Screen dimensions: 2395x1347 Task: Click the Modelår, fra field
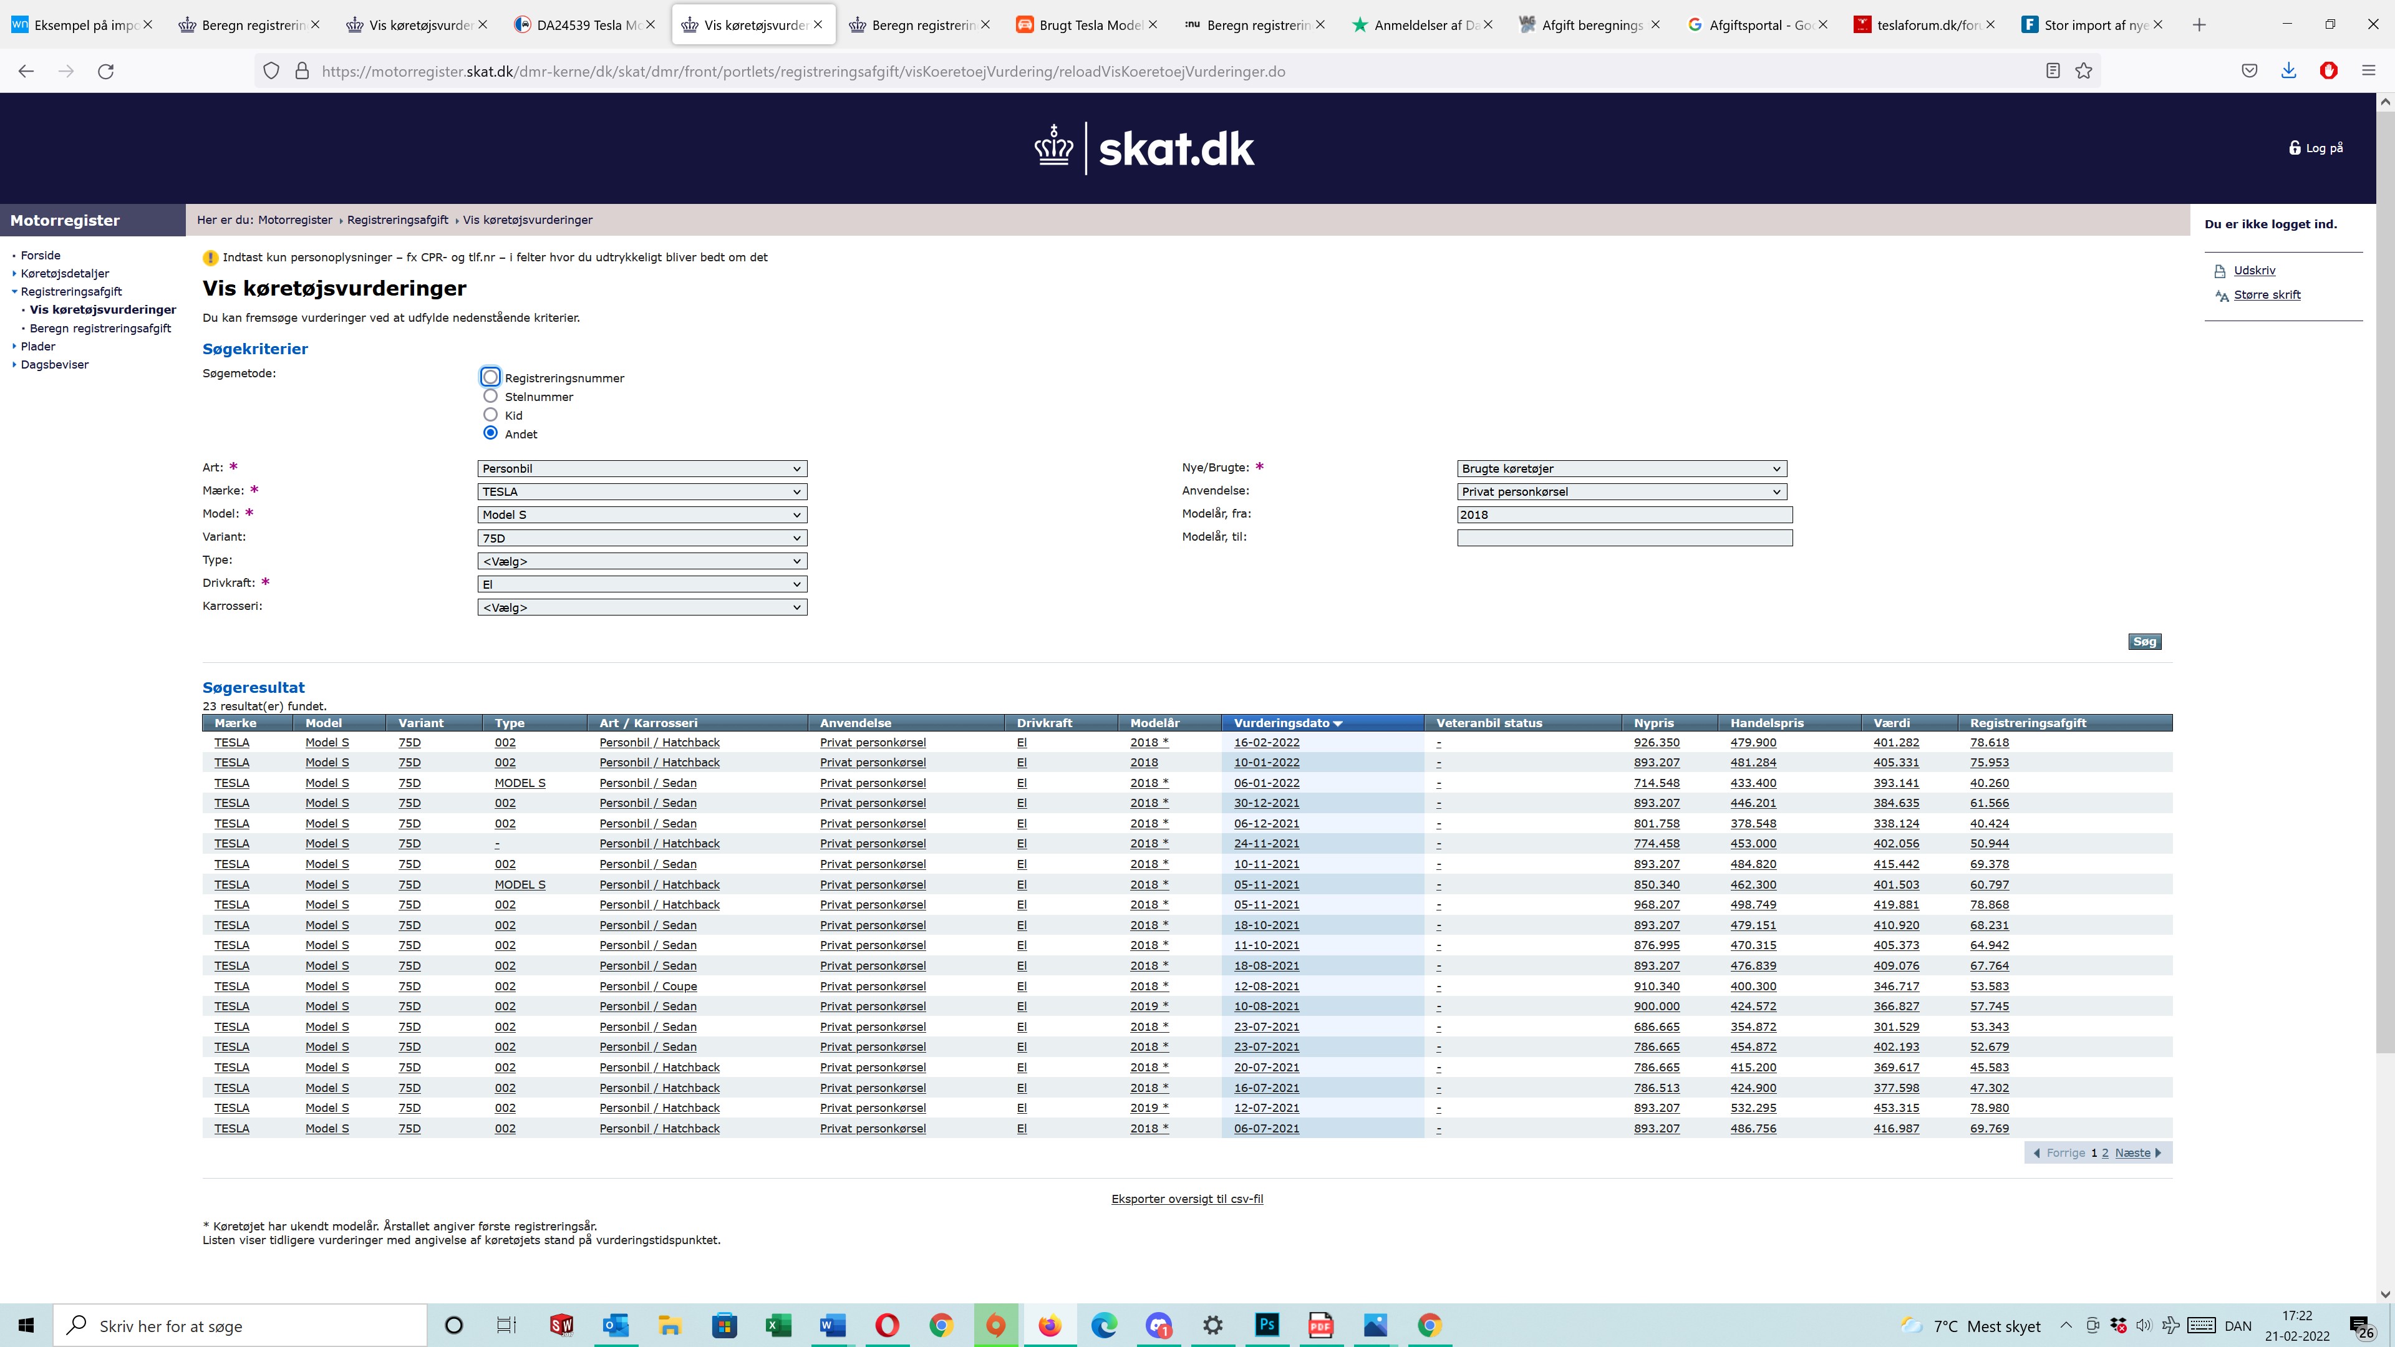tap(1624, 515)
